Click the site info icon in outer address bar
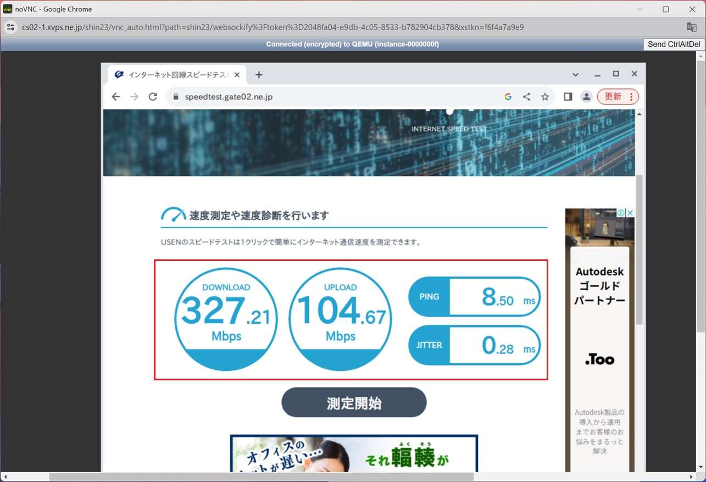 pyautogui.click(x=10, y=27)
